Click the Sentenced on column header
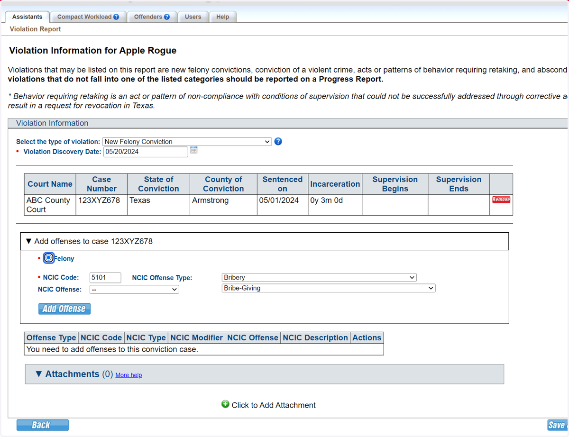 click(283, 184)
